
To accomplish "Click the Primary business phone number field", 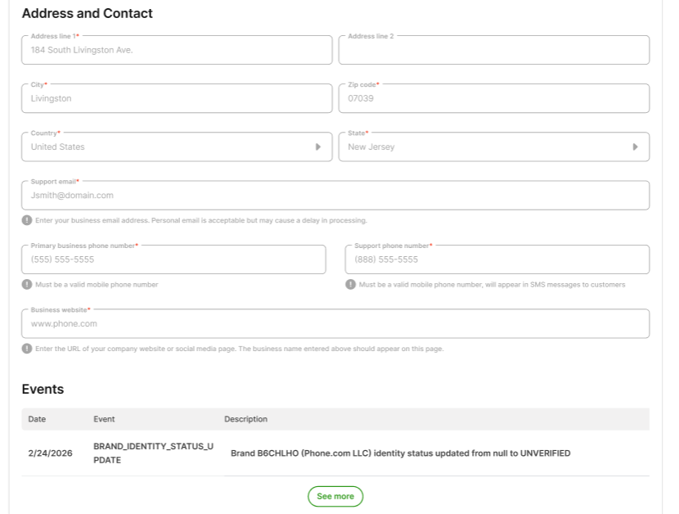I will click(x=173, y=259).
